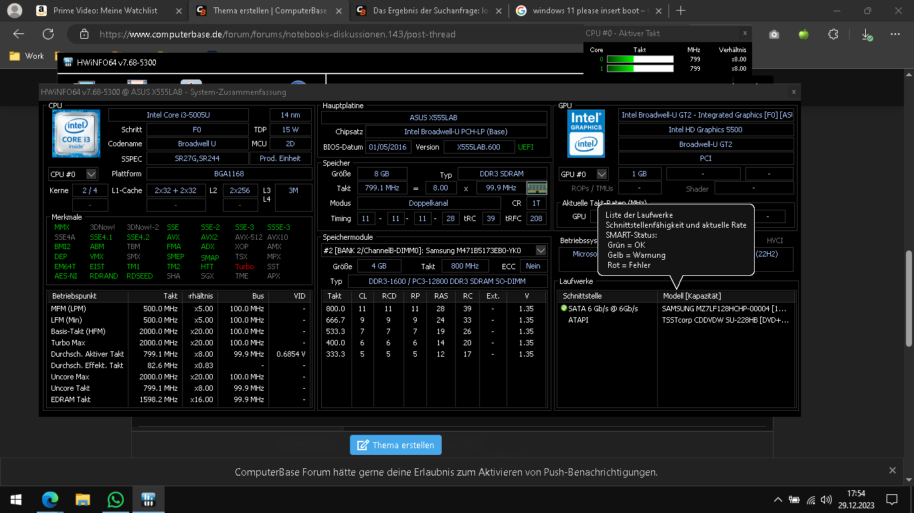Click the Wi-Fi network tray icon
The image size is (914, 513).
pos(811,500)
